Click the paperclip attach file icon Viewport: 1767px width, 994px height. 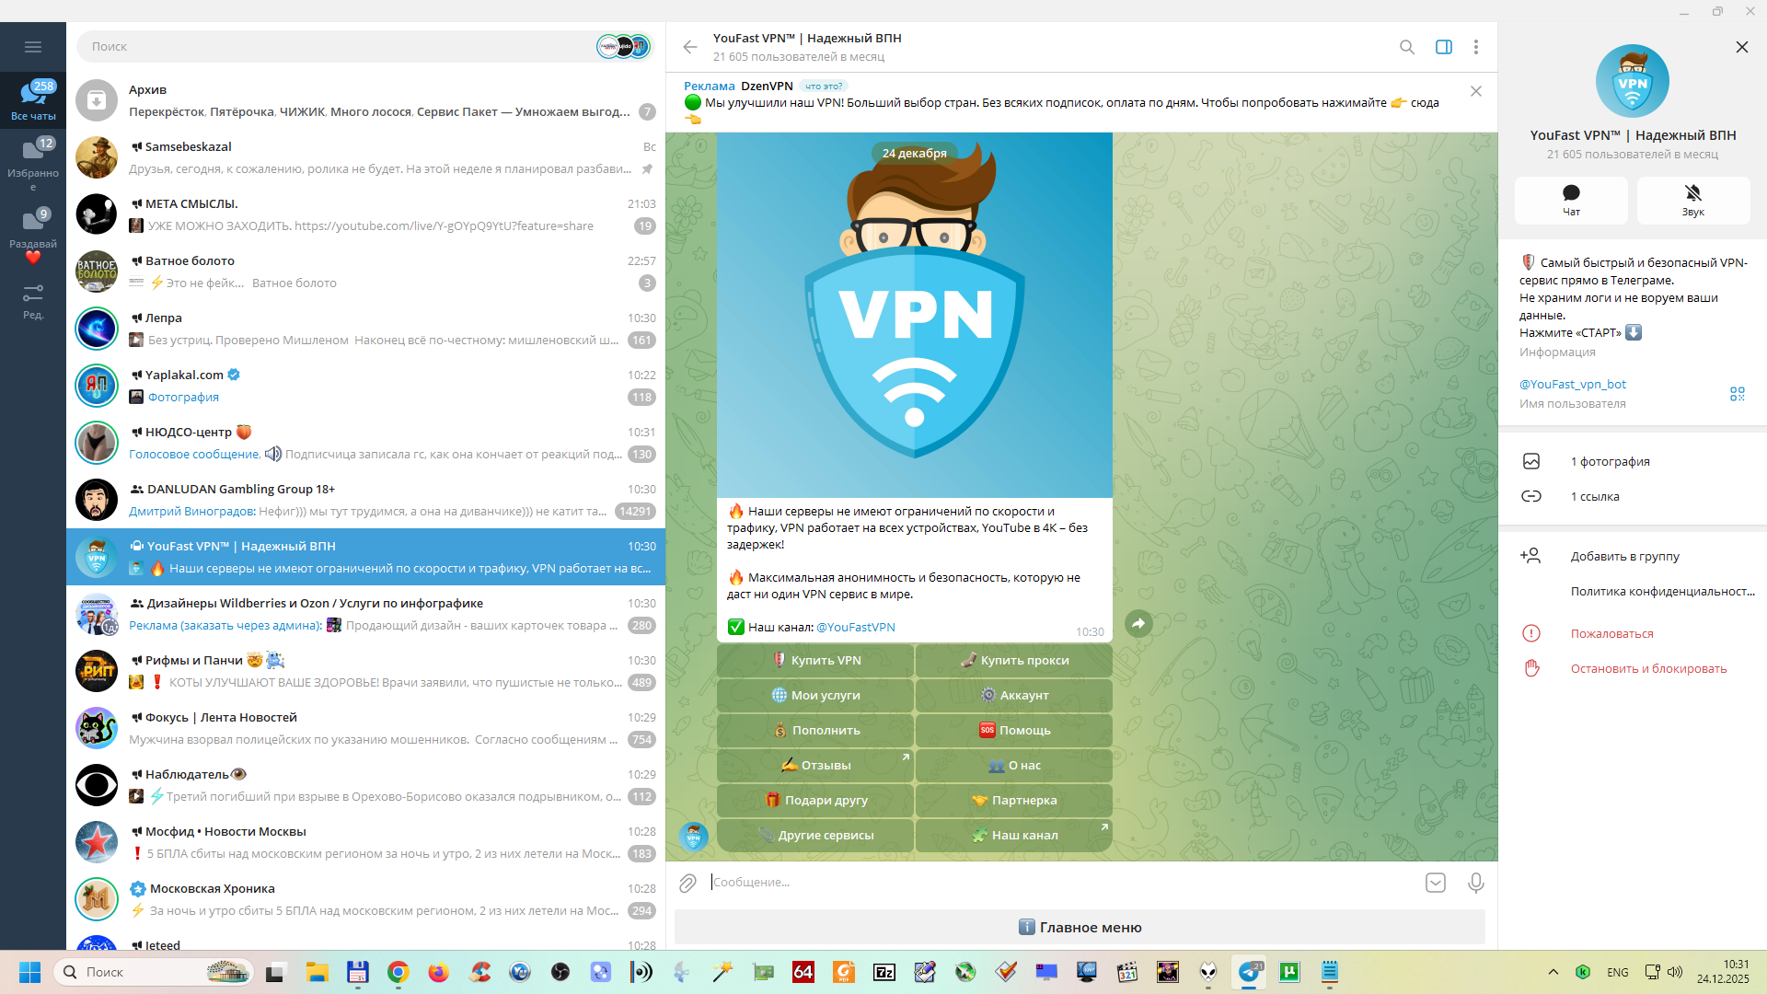coord(687,884)
